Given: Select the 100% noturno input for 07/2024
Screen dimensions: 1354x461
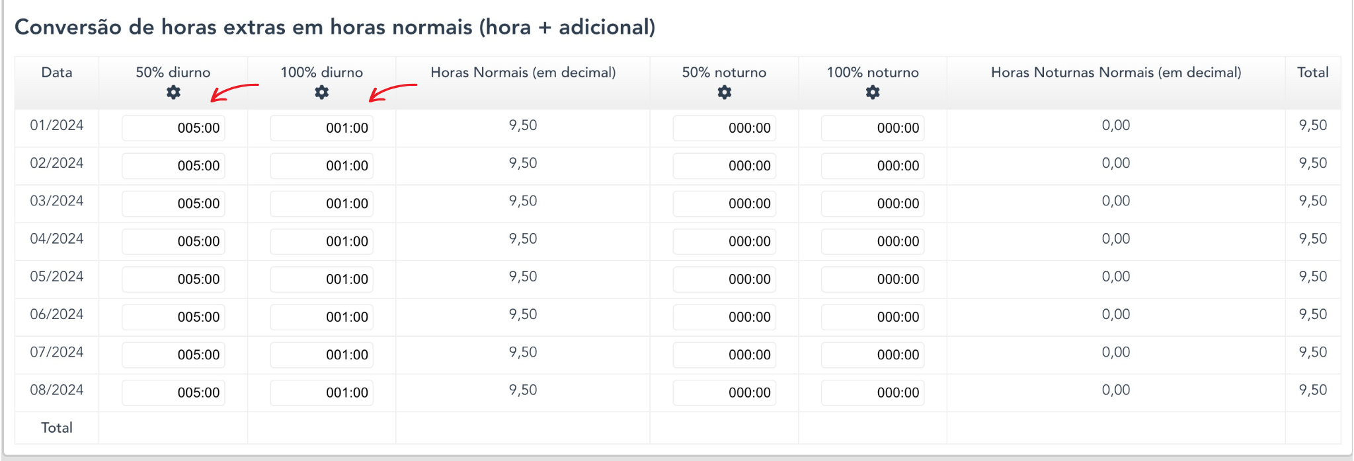Looking at the screenshot, I should point(873,355).
